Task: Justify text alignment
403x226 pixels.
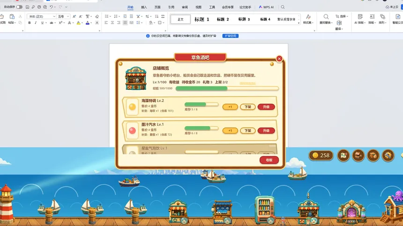Action: click(x=125, y=23)
